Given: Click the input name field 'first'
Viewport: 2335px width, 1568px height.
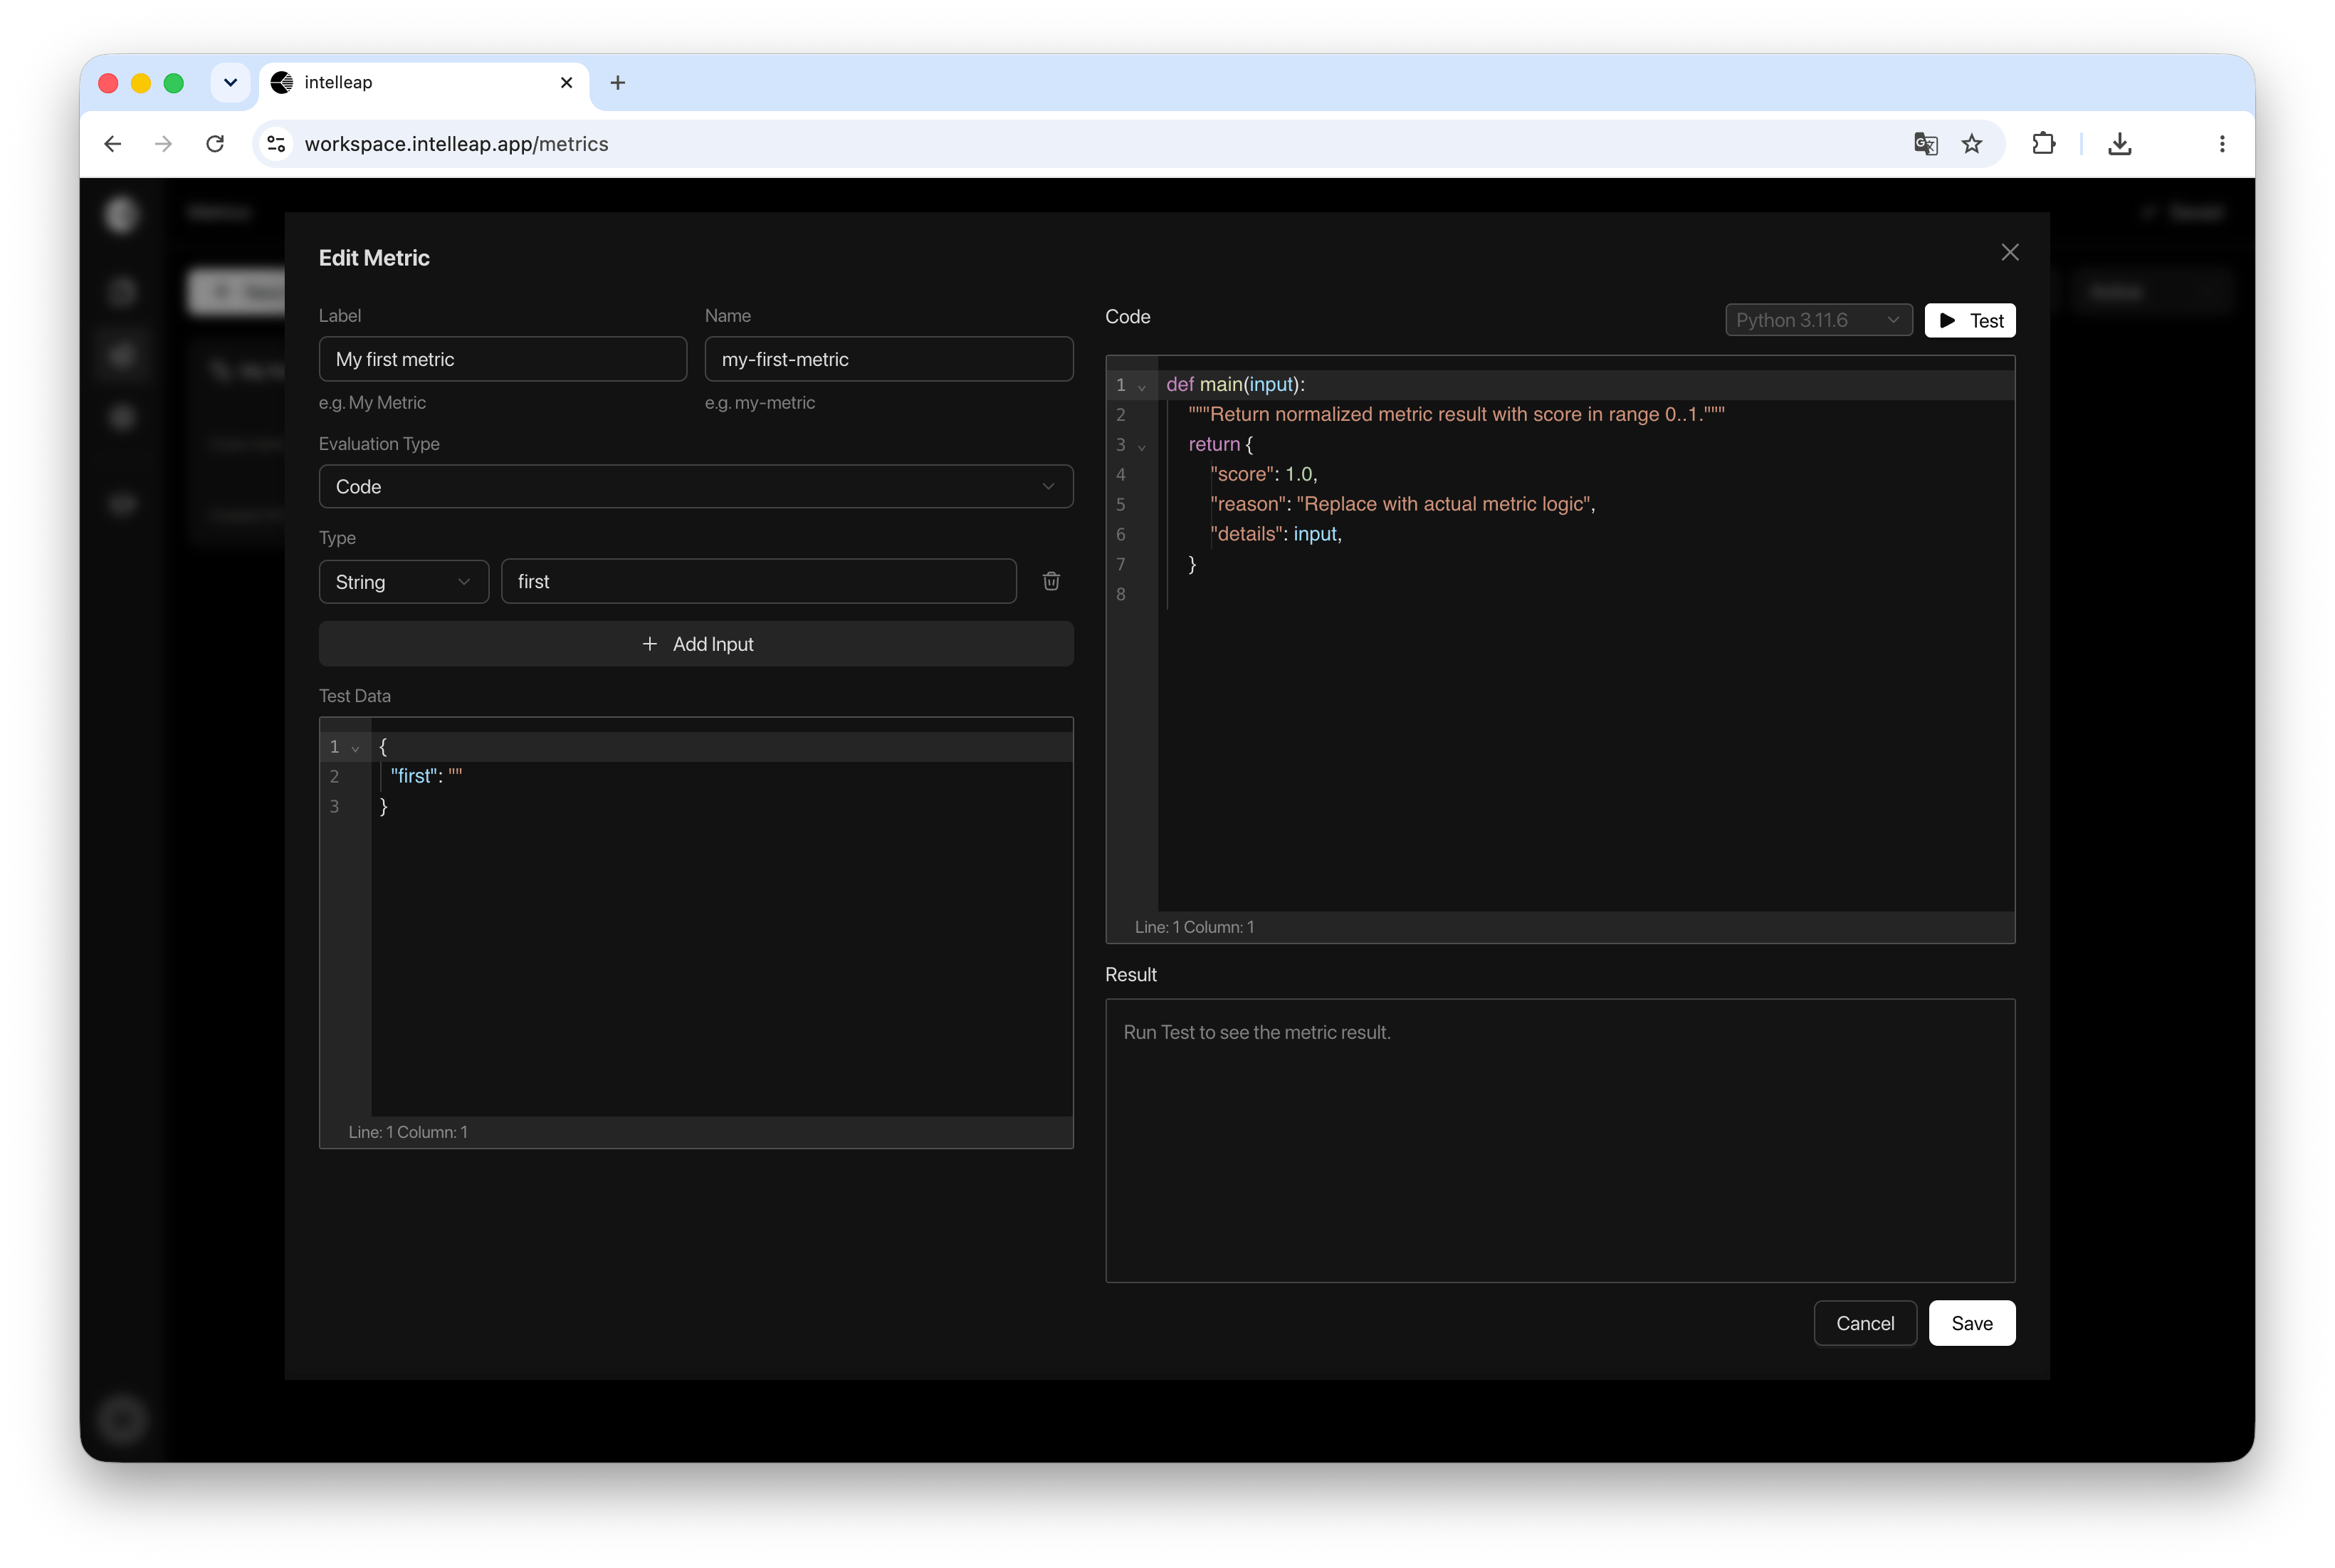Looking at the screenshot, I should click(x=759, y=581).
